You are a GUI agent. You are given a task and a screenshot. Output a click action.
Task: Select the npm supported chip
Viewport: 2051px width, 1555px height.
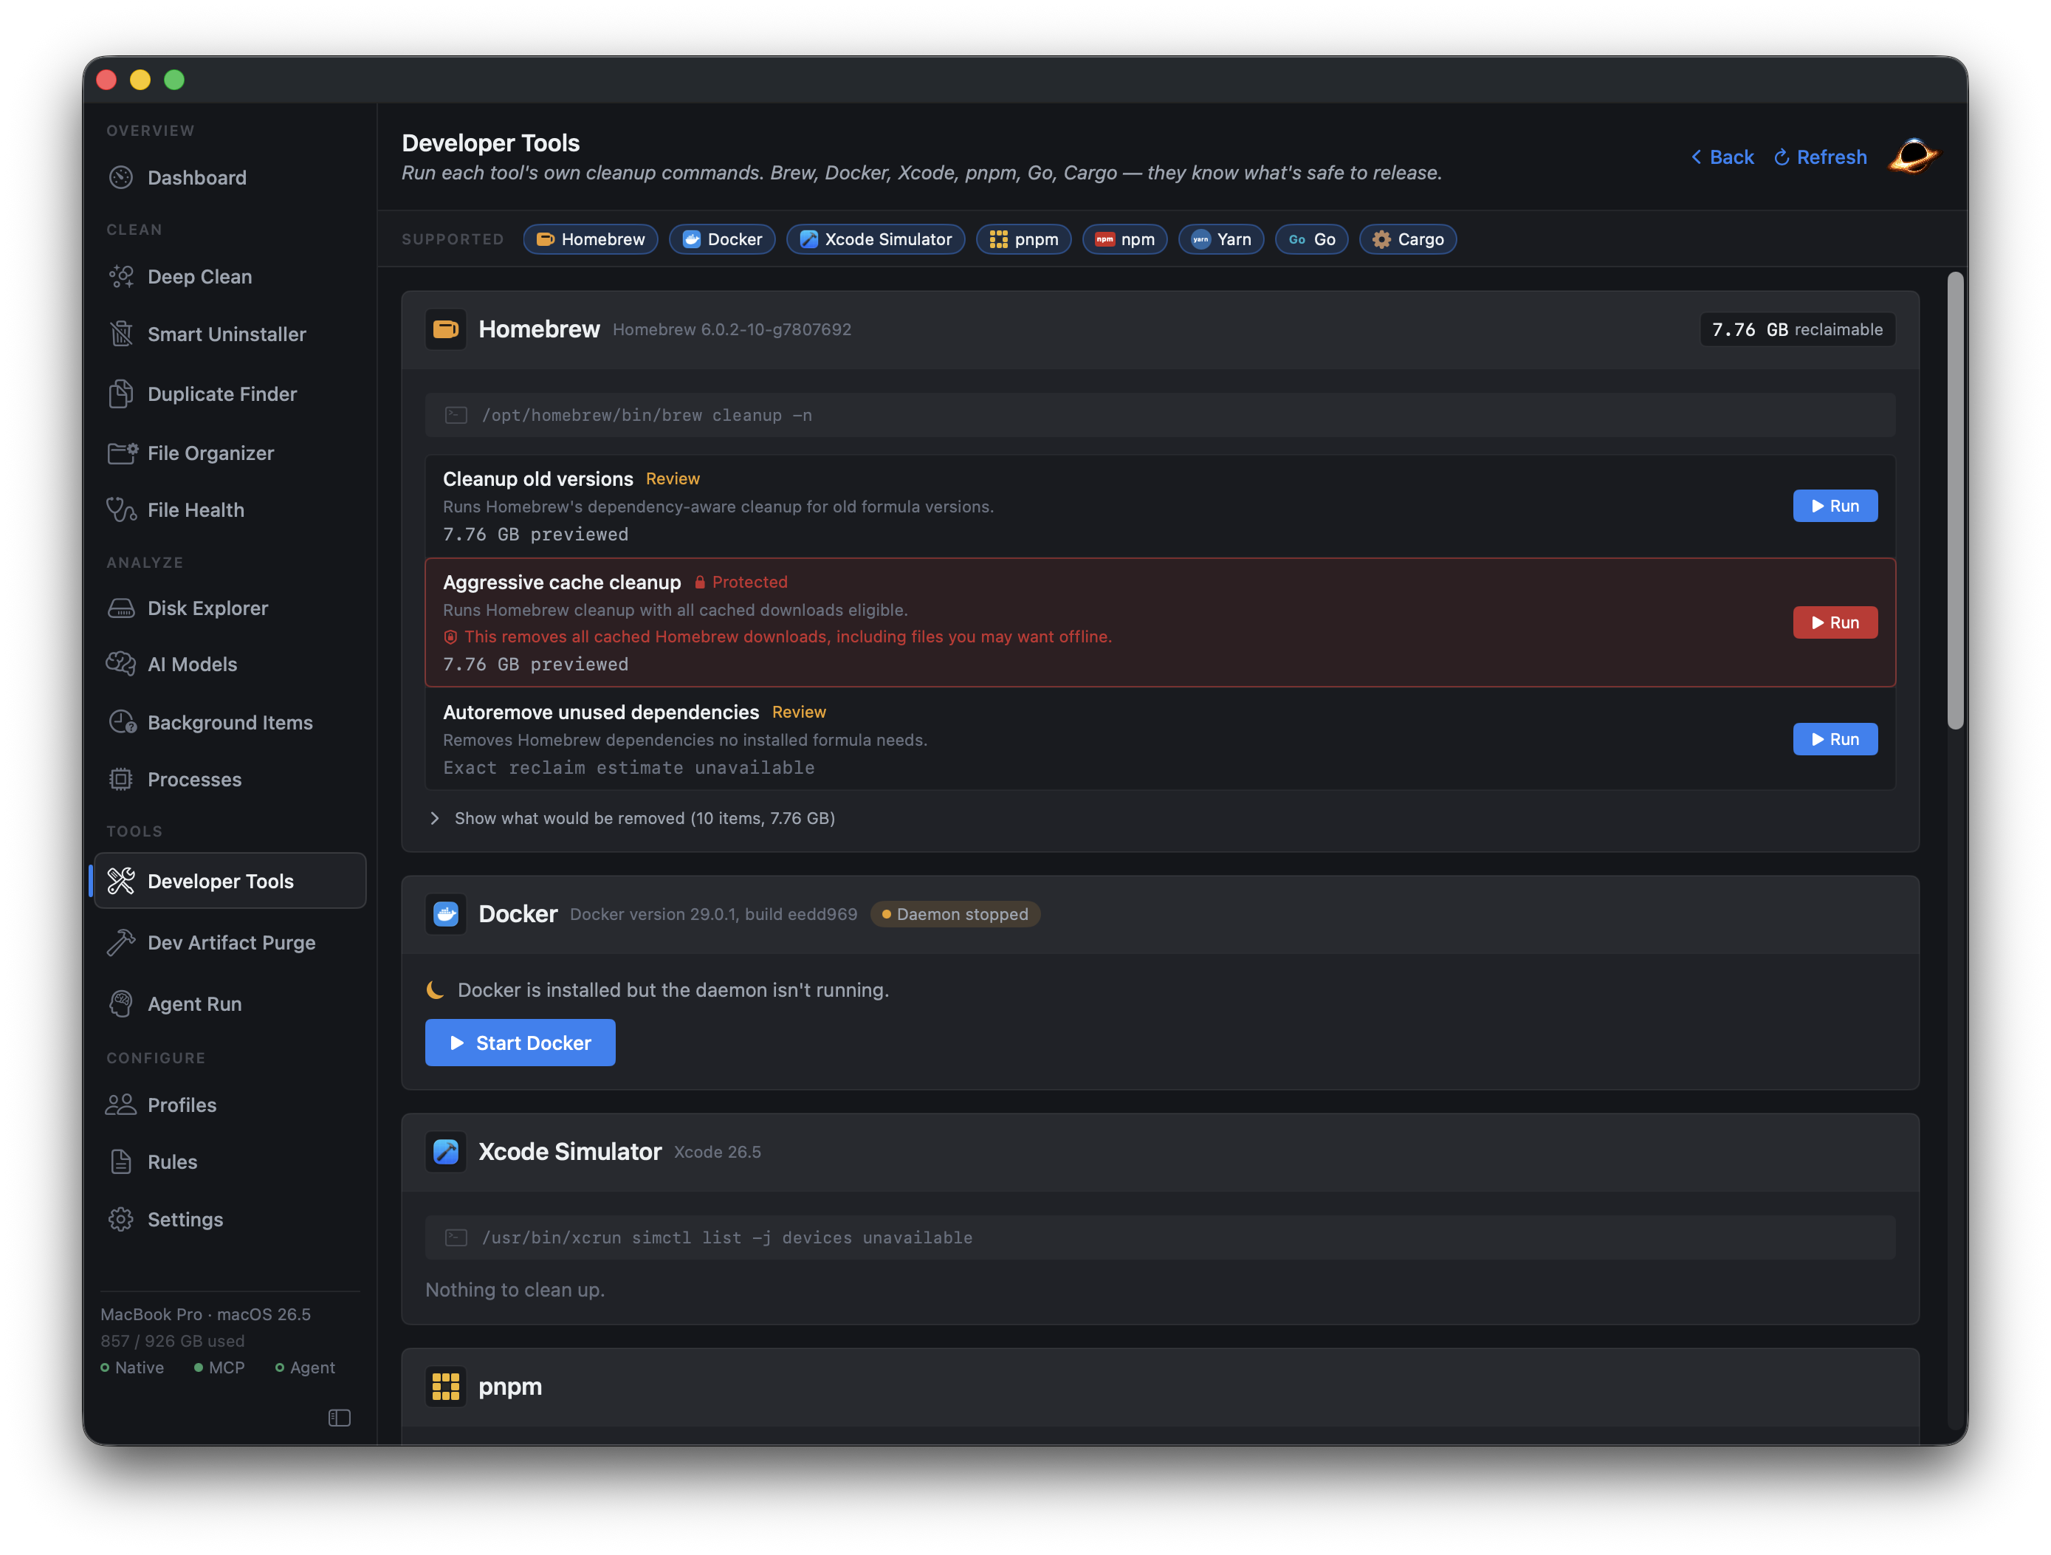[x=1124, y=239]
